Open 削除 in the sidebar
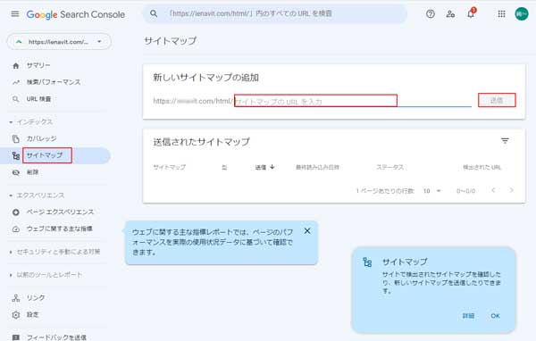 [32, 172]
